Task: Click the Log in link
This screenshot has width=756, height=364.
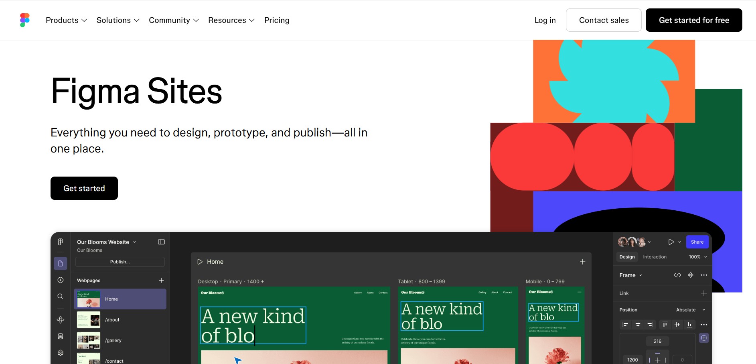Action: click(x=545, y=20)
